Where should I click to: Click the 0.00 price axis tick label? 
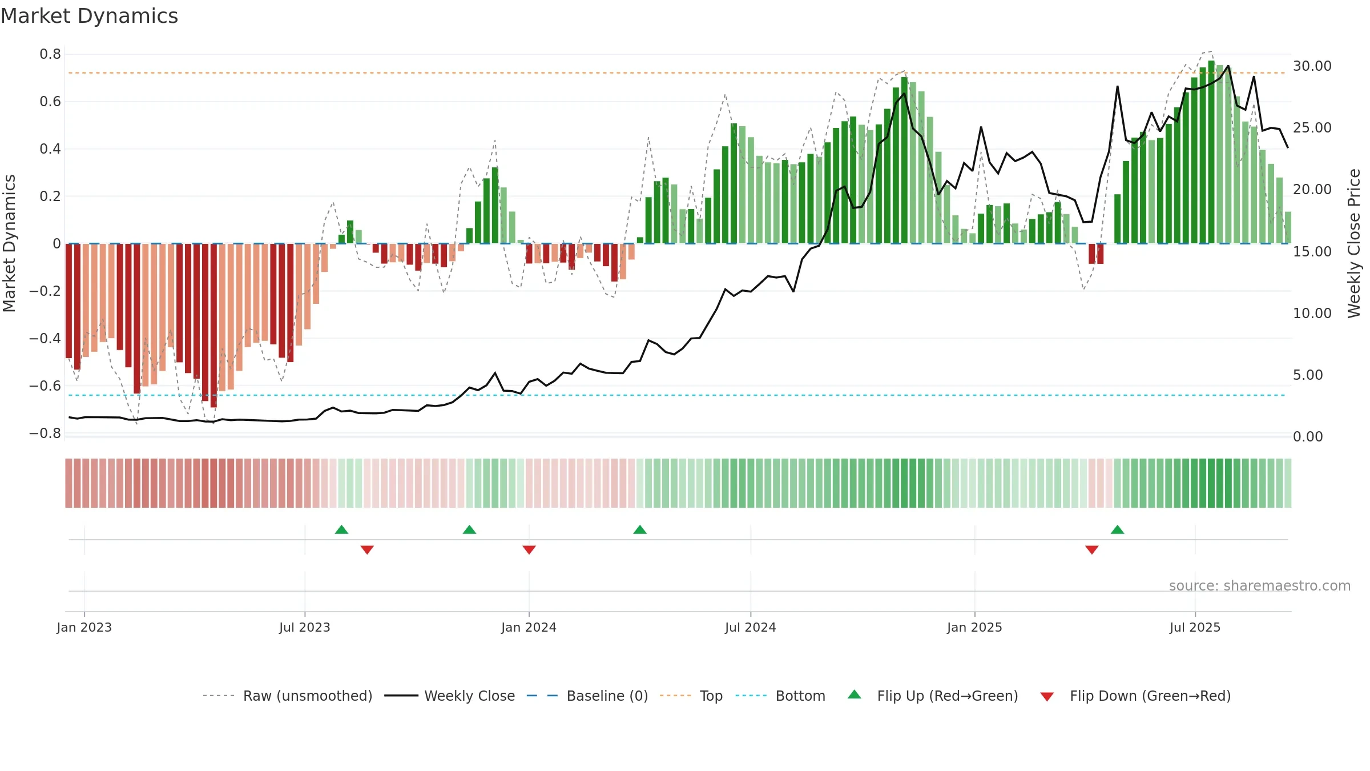[x=1308, y=437]
